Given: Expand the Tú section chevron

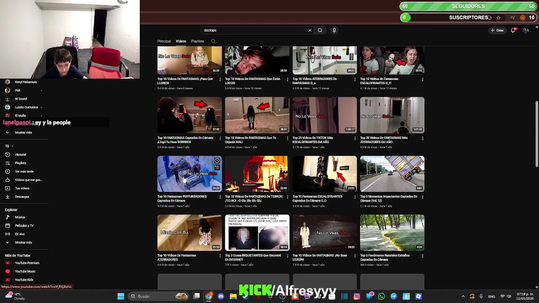Looking at the screenshot, I should click(x=12, y=146).
